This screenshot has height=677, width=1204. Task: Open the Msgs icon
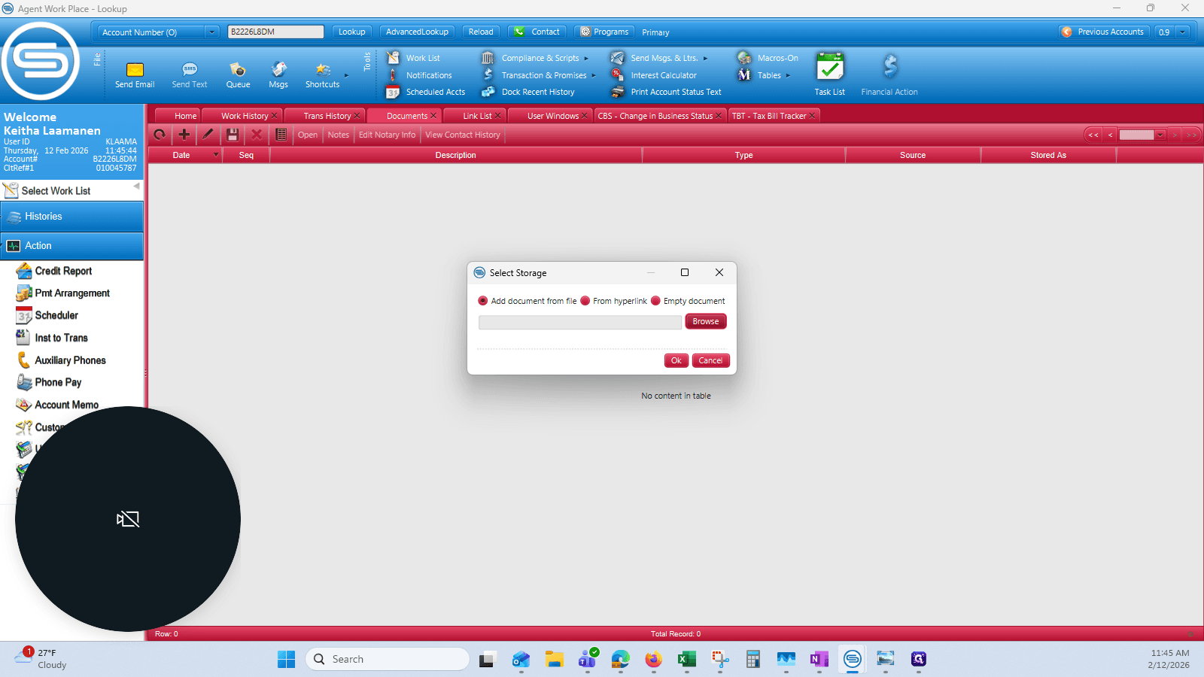278,76
